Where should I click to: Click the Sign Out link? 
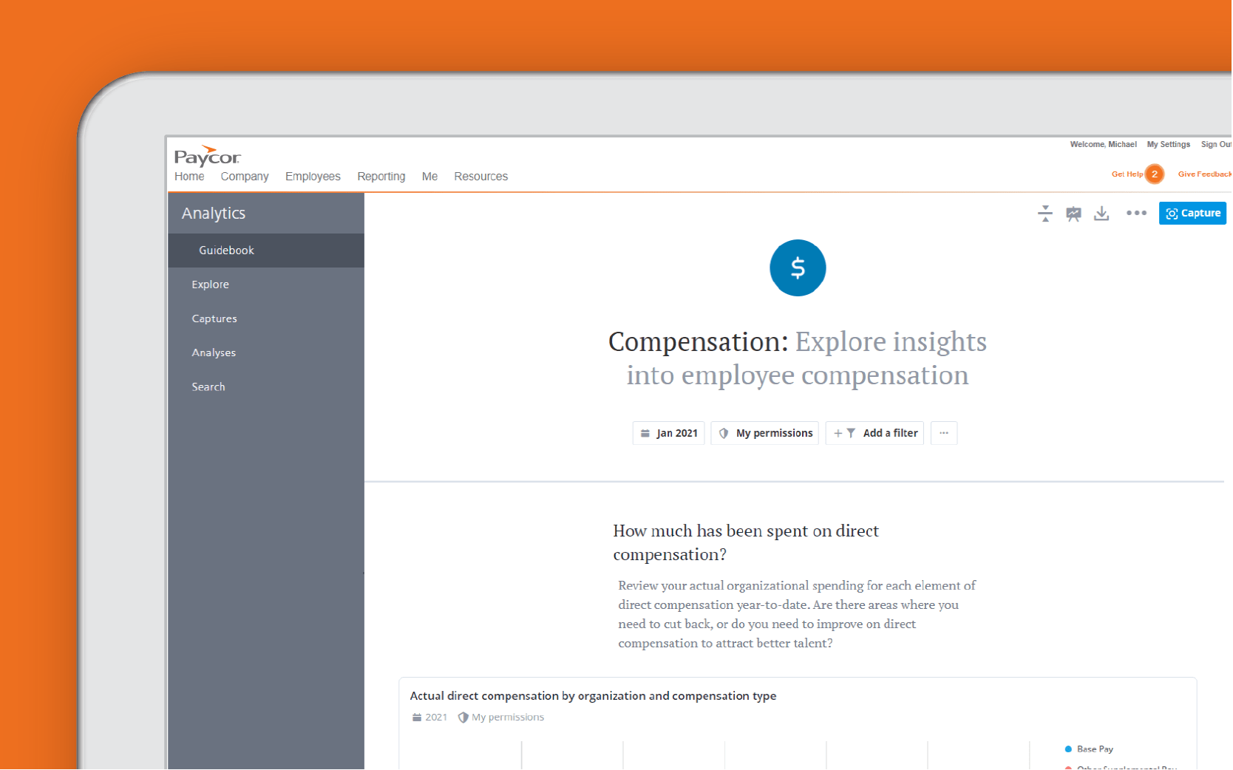1216,144
